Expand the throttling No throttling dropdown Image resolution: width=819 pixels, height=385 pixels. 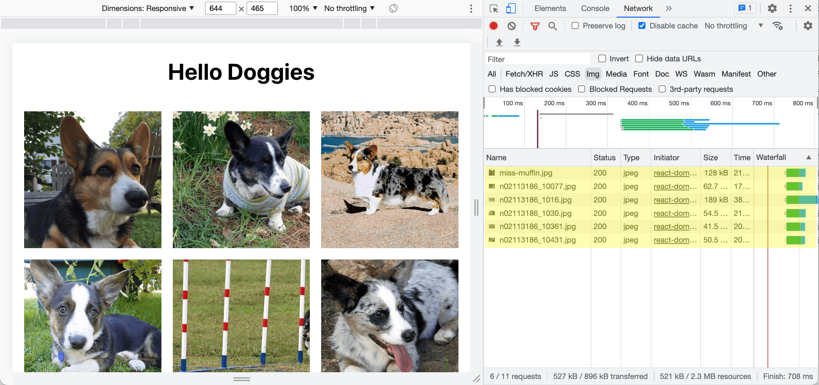pyautogui.click(x=734, y=25)
